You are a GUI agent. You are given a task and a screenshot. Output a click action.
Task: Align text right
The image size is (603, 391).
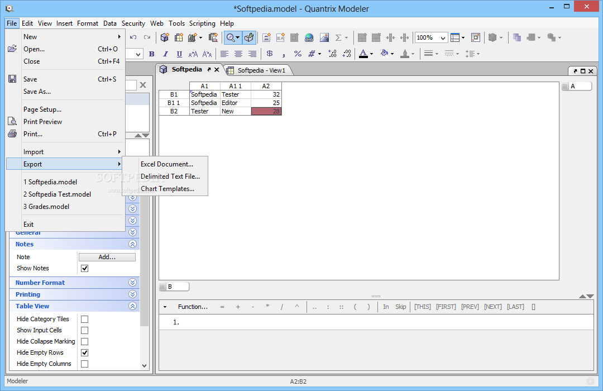[252, 54]
